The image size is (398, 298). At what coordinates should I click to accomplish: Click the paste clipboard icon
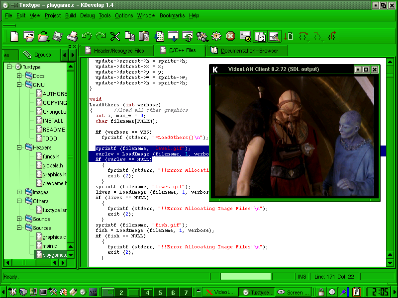coord(144,36)
